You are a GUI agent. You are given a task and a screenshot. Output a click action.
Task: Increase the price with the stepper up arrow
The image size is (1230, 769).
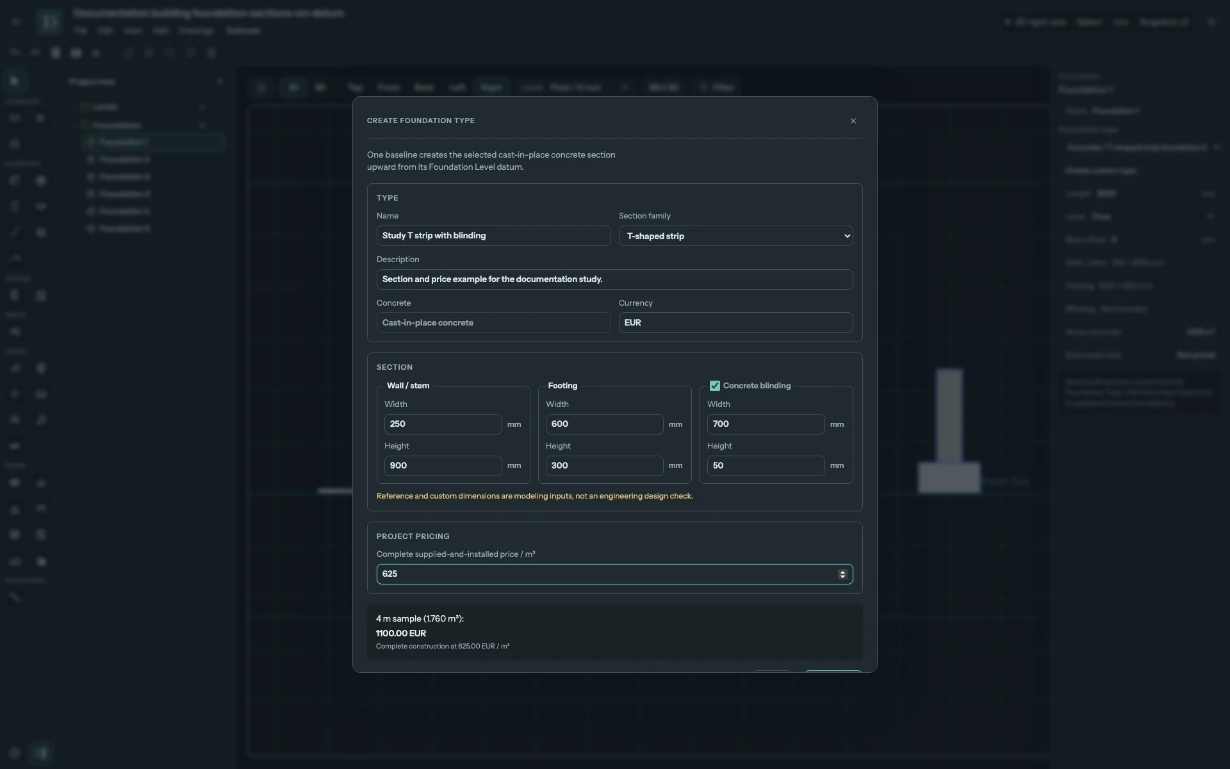(x=842, y=571)
